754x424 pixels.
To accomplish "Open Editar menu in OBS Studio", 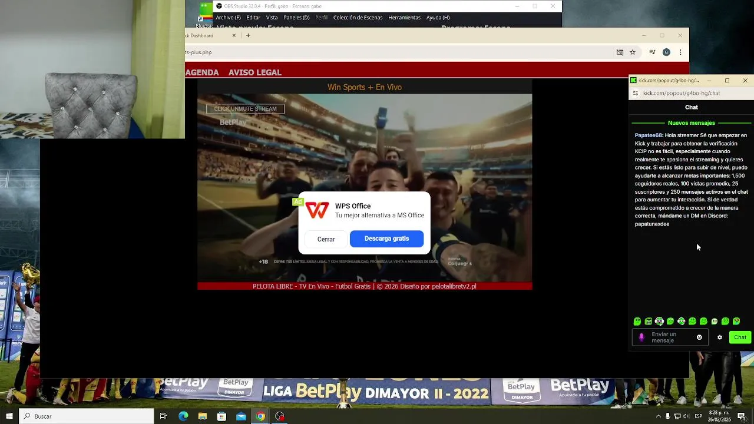I will point(253,18).
